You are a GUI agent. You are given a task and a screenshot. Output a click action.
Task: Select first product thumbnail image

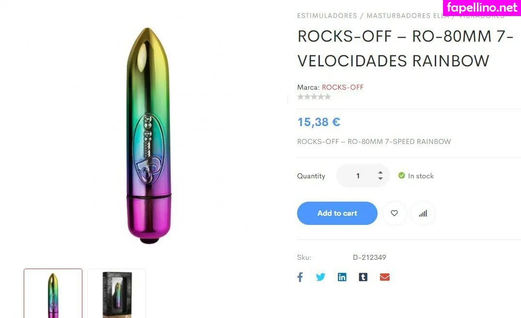(x=53, y=293)
